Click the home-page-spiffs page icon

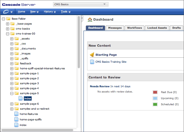click(16, 120)
